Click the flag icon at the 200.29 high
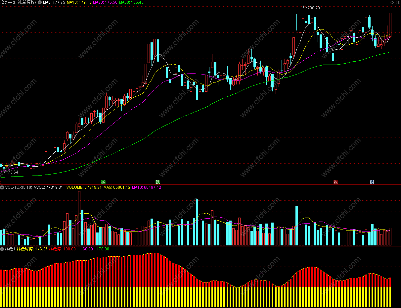Screen dimensions: 401x308 [305, 7]
